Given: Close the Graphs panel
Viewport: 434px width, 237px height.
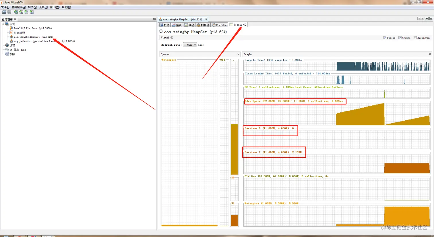Looking at the screenshot, I should pos(430,54).
